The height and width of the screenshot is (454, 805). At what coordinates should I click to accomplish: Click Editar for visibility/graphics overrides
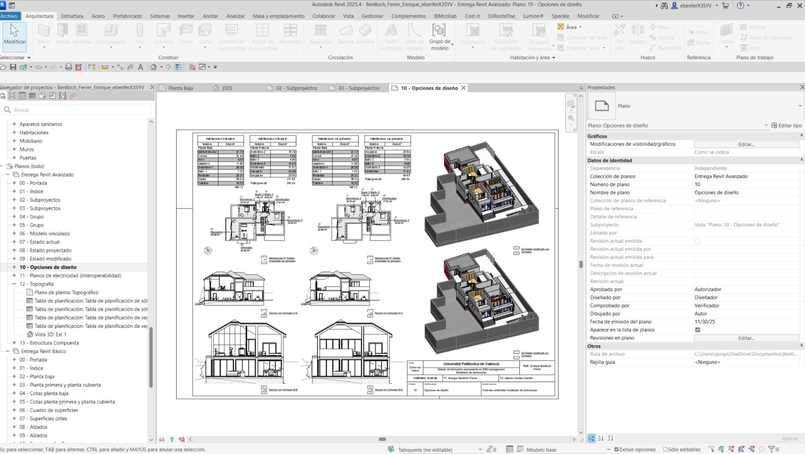click(747, 144)
